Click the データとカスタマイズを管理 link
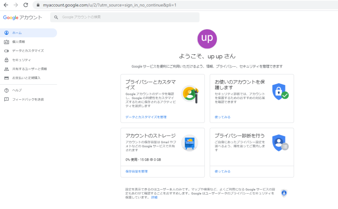This screenshot has width=338, height=209. (146, 117)
